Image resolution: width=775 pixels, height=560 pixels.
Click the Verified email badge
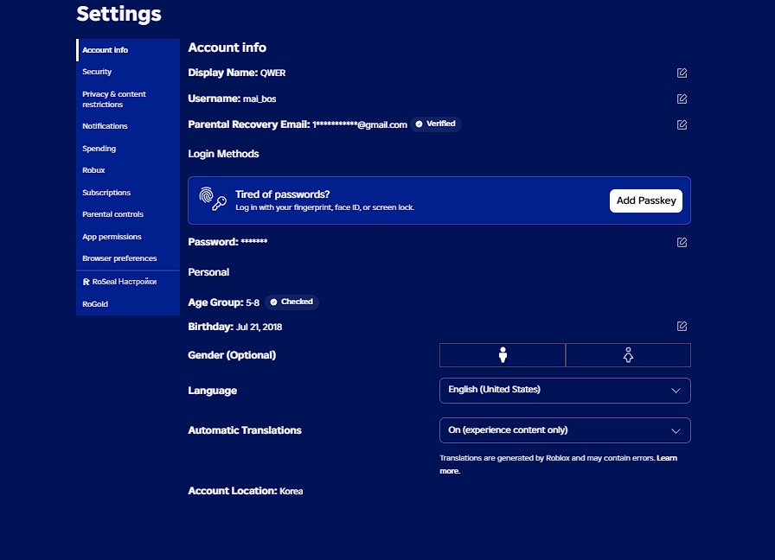coord(435,124)
